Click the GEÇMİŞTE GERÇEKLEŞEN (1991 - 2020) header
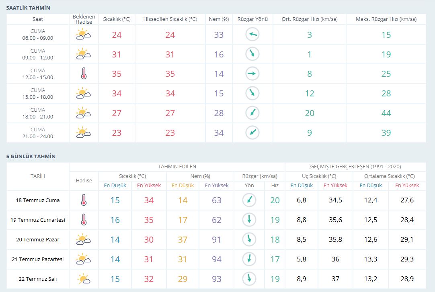Viewport: 435px width, 292px height. [355, 166]
